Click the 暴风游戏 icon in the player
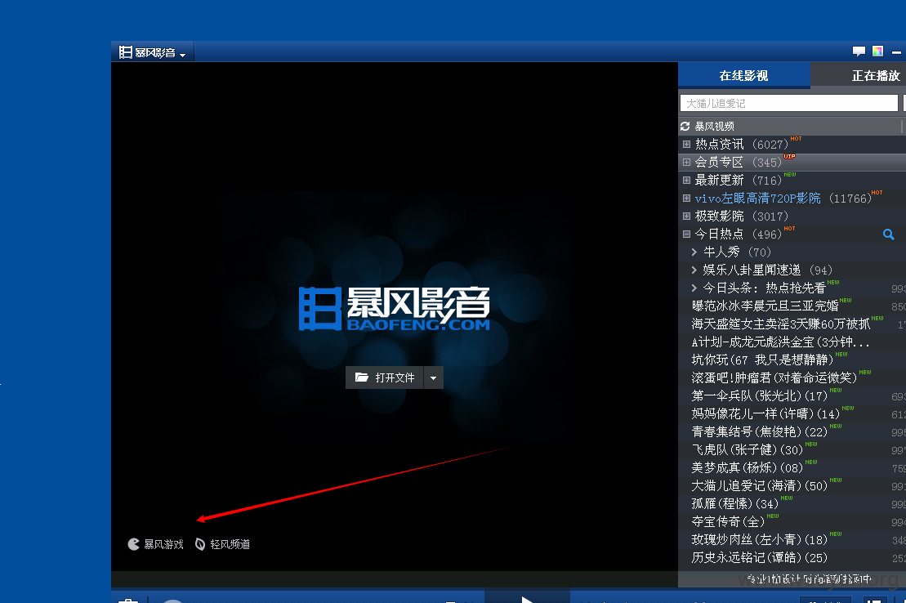 coord(133,544)
